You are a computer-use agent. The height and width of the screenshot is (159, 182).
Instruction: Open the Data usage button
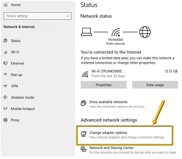coord(155,85)
